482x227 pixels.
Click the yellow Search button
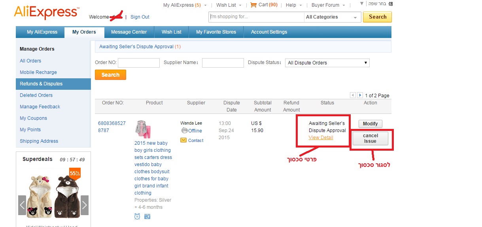click(378, 17)
